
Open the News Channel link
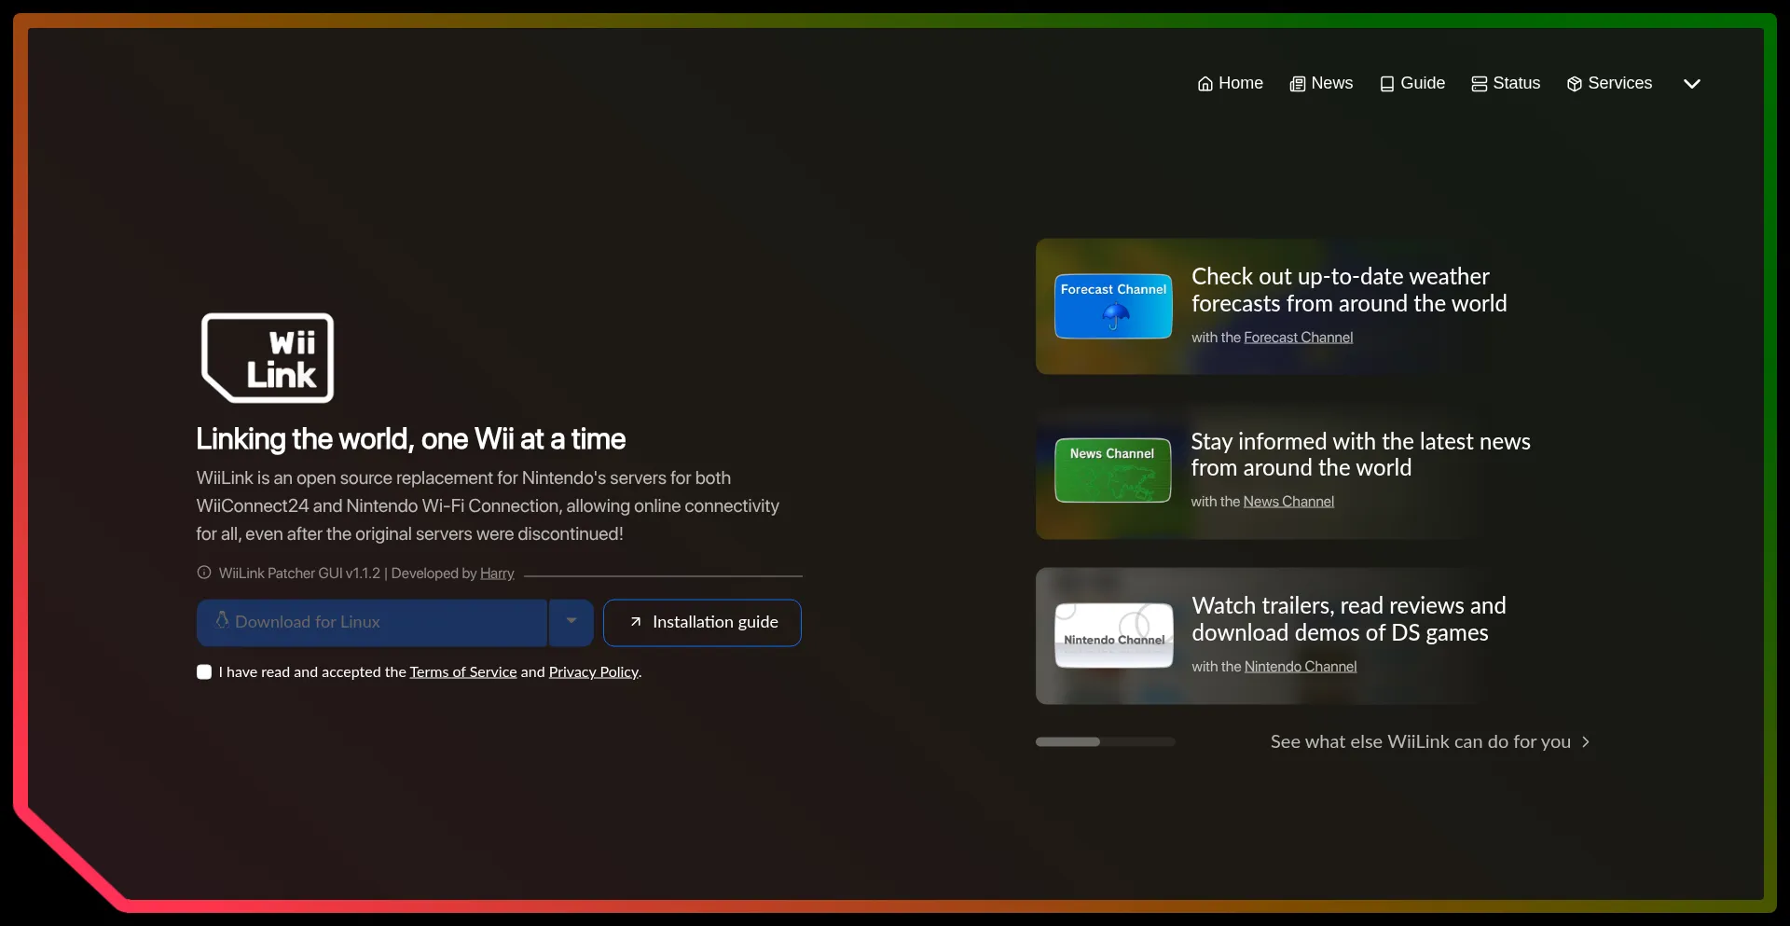click(x=1288, y=502)
